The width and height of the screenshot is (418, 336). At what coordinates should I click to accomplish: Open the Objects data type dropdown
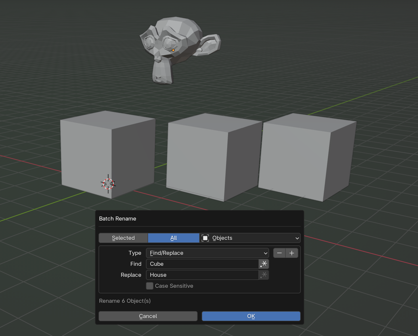click(250, 238)
